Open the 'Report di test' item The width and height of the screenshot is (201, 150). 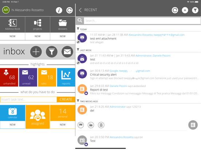tap(138, 89)
